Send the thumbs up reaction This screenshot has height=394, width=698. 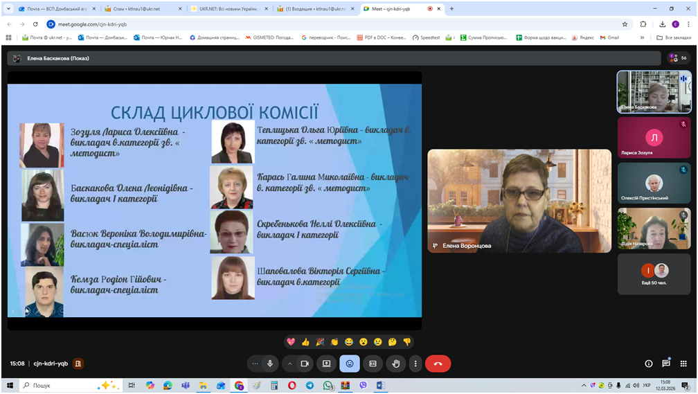click(305, 341)
